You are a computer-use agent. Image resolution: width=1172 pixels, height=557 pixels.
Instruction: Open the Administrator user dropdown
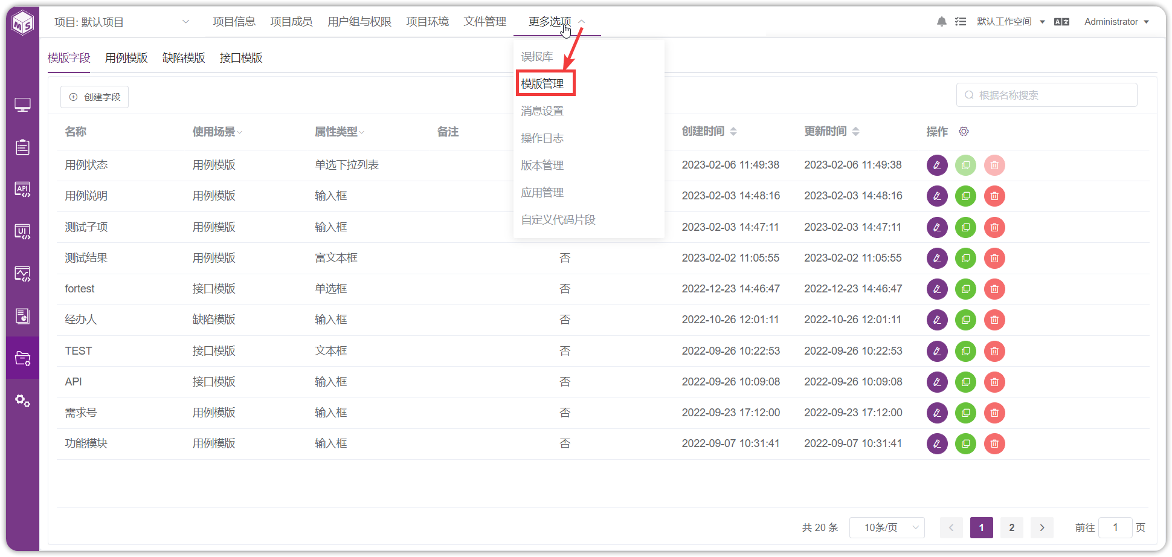1116,22
